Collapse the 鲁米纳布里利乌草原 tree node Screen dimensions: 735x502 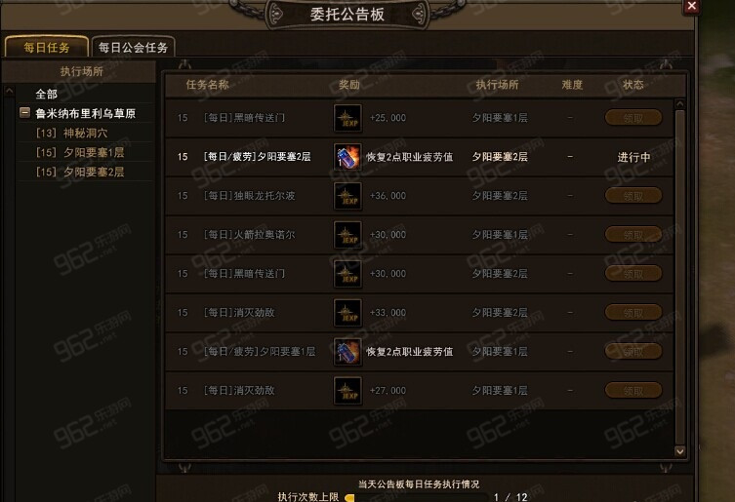(24, 113)
